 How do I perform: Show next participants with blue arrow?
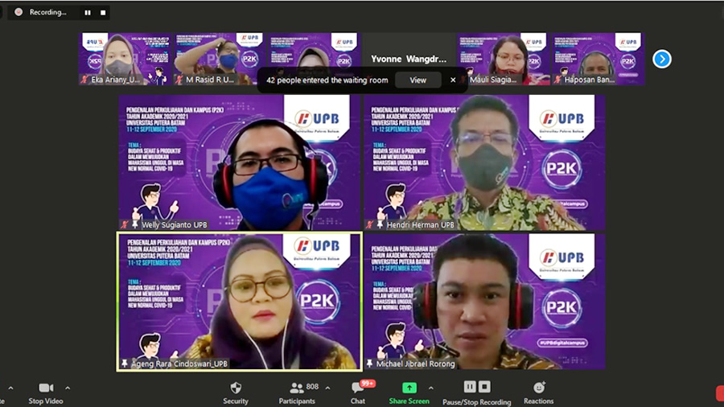click(x=661, y=59)
